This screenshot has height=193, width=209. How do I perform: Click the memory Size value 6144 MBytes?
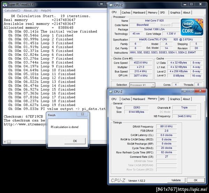(x=137, y=112)
